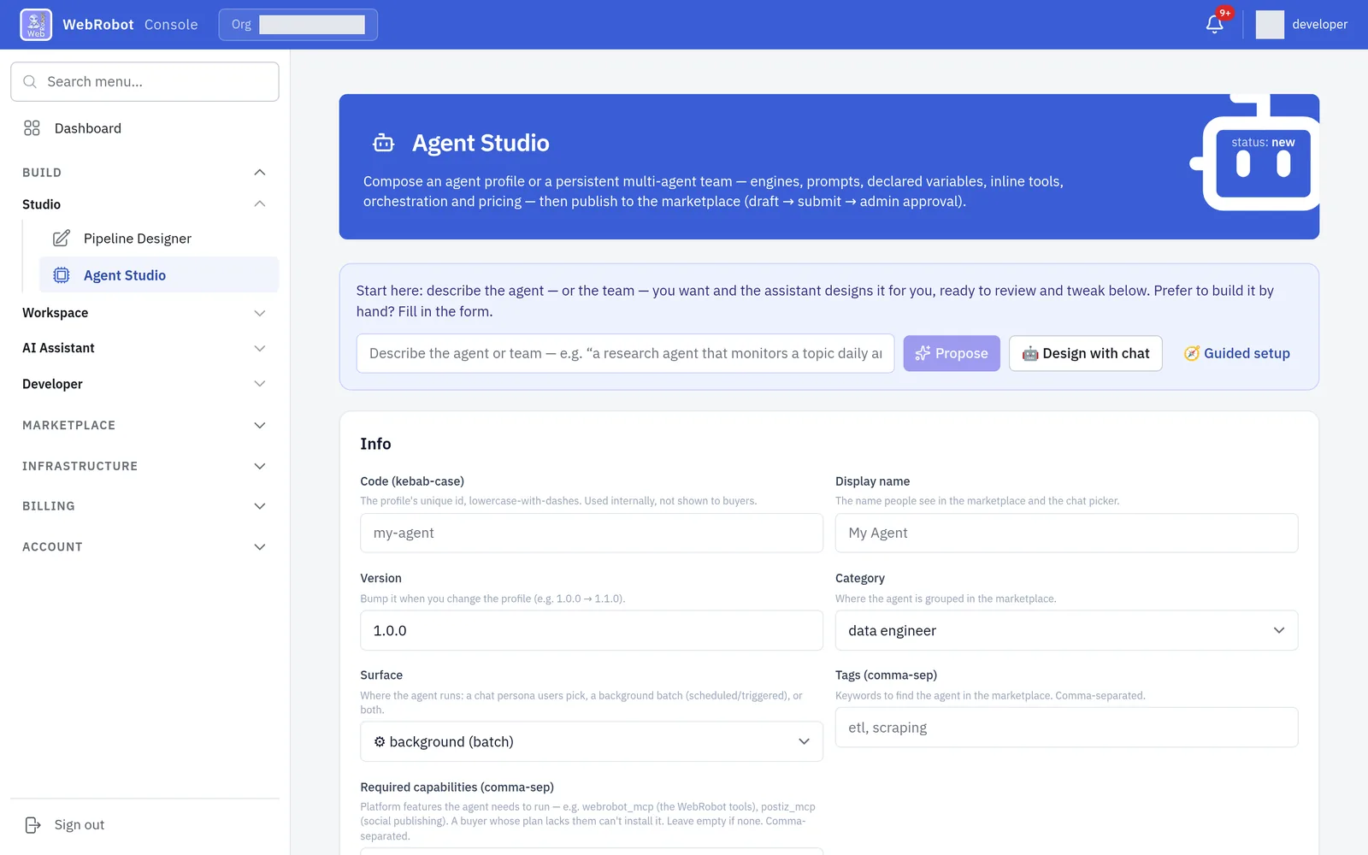Screen dimensions: 1368x855
Task: Expand the MARKETPLACE section
Action: 260,425
